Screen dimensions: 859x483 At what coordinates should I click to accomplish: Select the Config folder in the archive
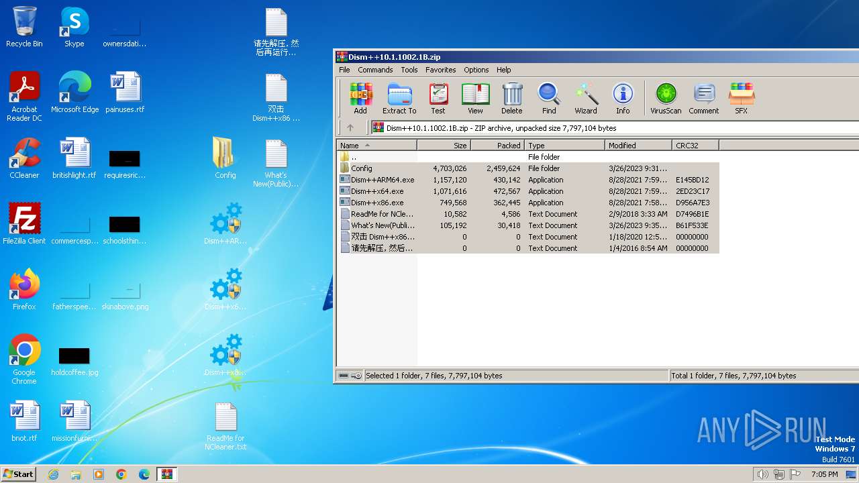click(x=527, y=168)
